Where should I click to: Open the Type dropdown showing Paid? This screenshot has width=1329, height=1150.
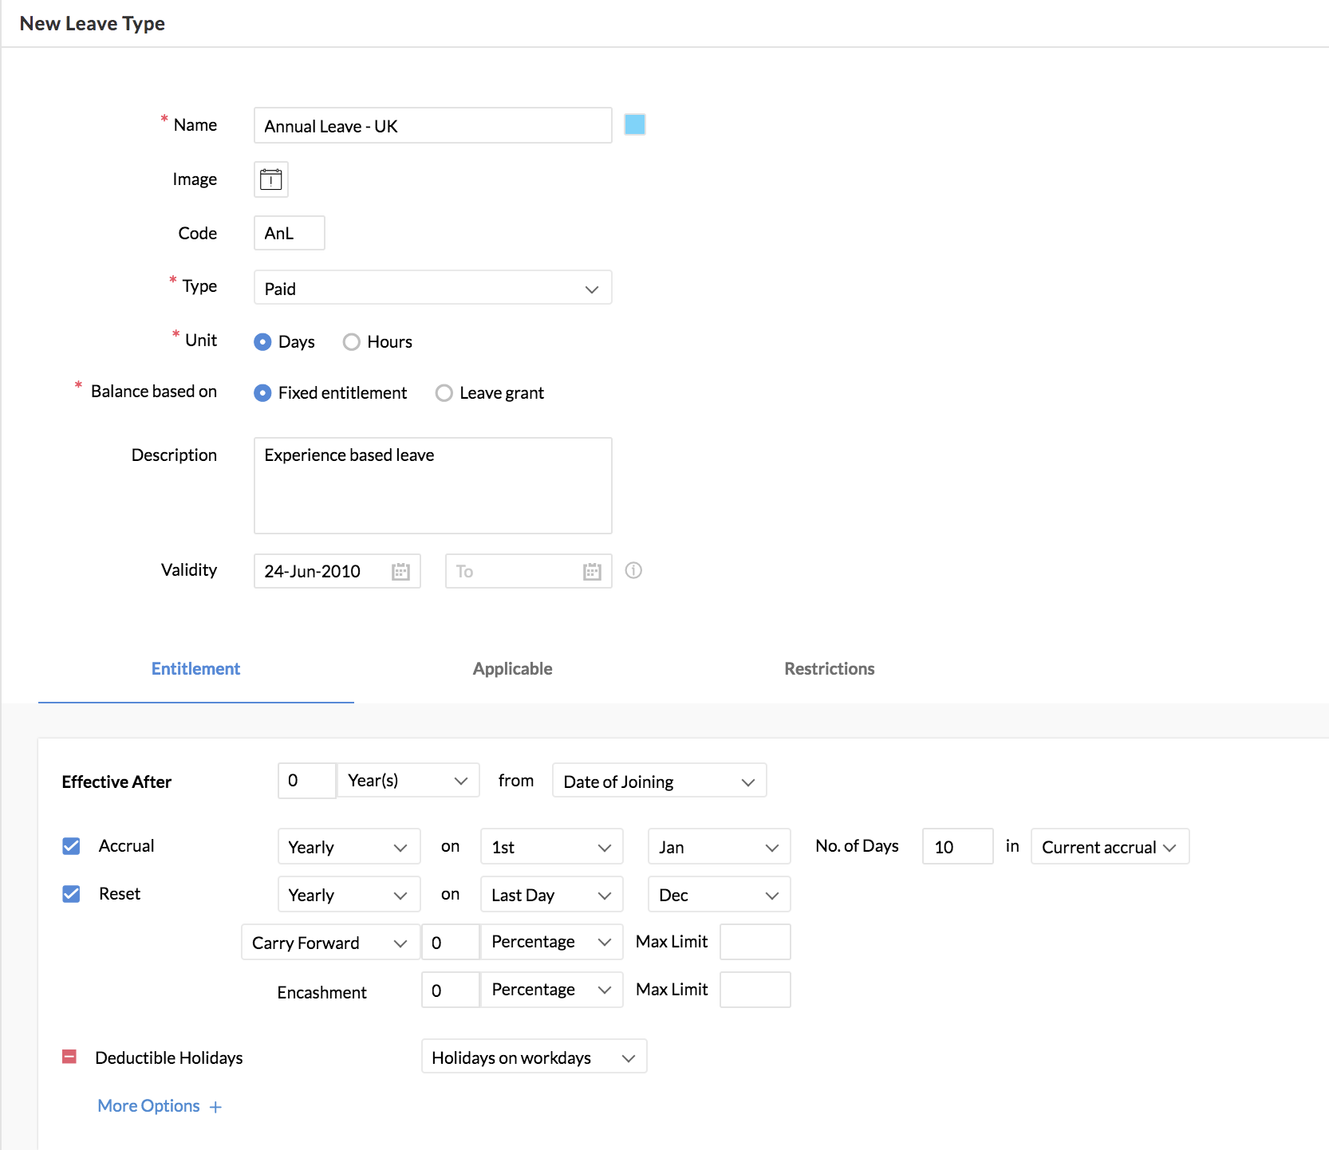[432, 288]
